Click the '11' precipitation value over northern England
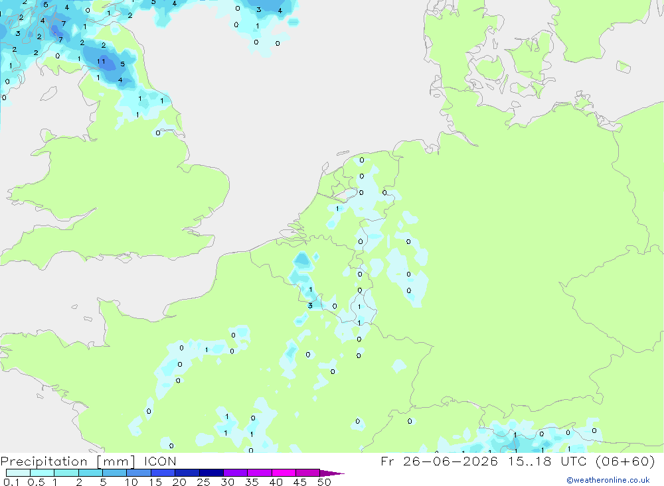Image resolution: width=664 pixels, height=486 pixels. [101, 62]
